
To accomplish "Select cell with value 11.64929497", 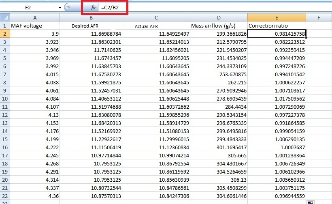I will click(156, 34).
